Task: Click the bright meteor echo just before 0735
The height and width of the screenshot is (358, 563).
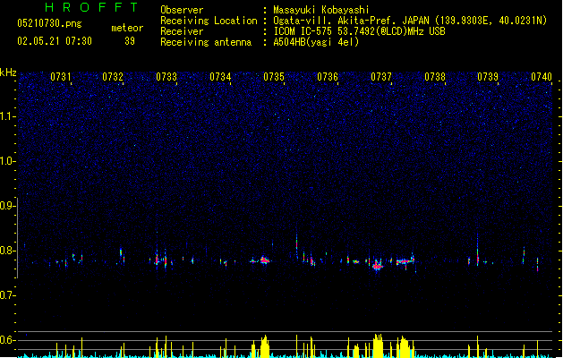Action: pyautogui.click(x=265, y=260)
